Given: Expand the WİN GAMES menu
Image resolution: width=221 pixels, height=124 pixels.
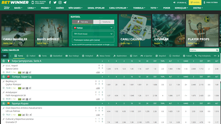Looking at the screenshot, I should coord(75,8).
